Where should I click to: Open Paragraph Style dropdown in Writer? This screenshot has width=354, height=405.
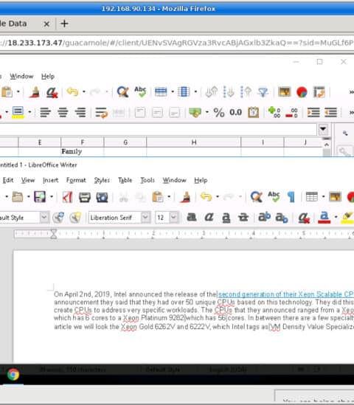click(x=44, y=217)
